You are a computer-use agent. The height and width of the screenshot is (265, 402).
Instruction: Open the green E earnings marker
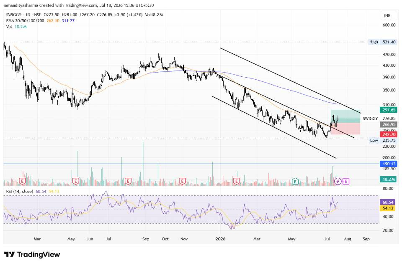295,182
